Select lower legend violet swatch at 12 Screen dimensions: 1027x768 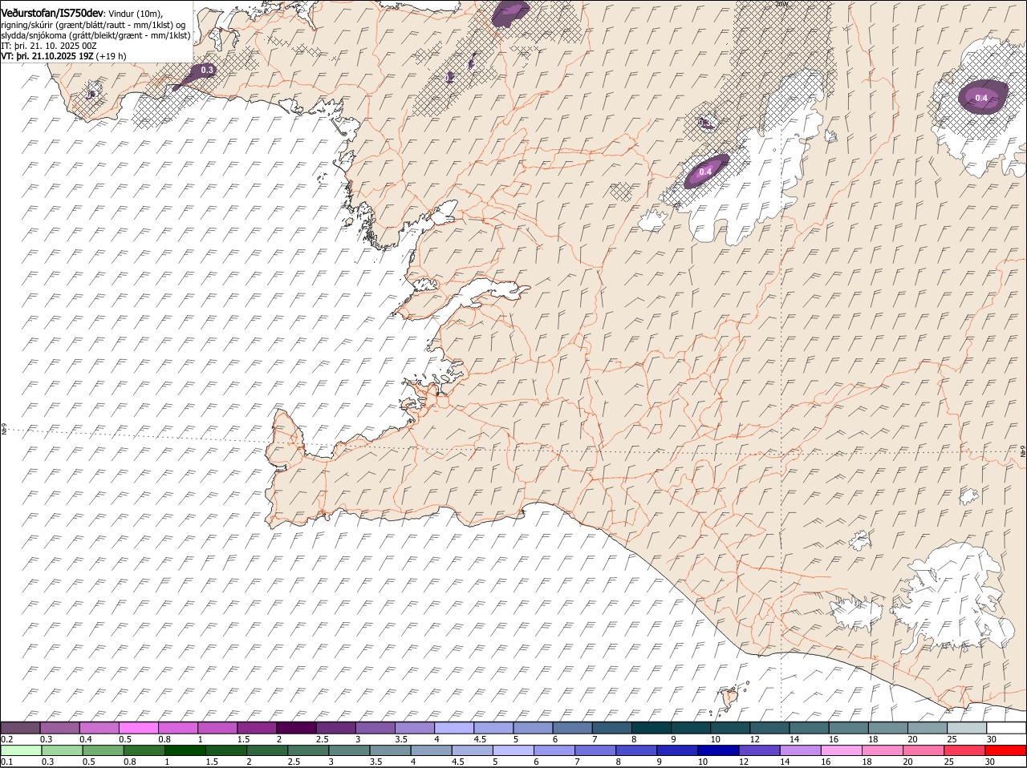[758, 751]
